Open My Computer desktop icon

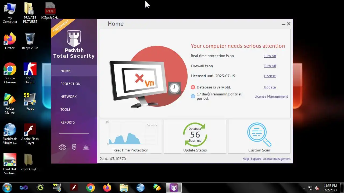coord(10,13)
